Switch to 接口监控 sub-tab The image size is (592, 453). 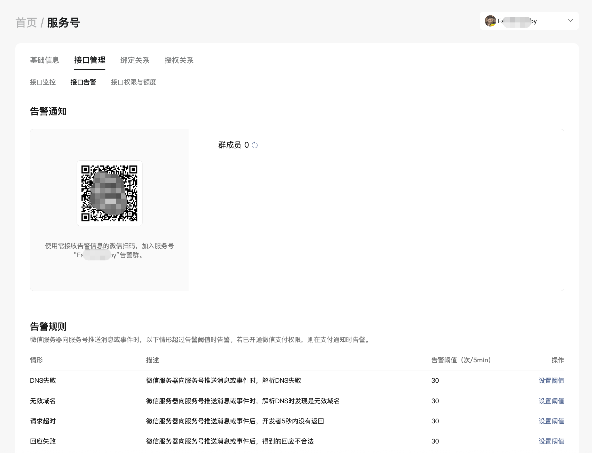click(x=43, y=82)
